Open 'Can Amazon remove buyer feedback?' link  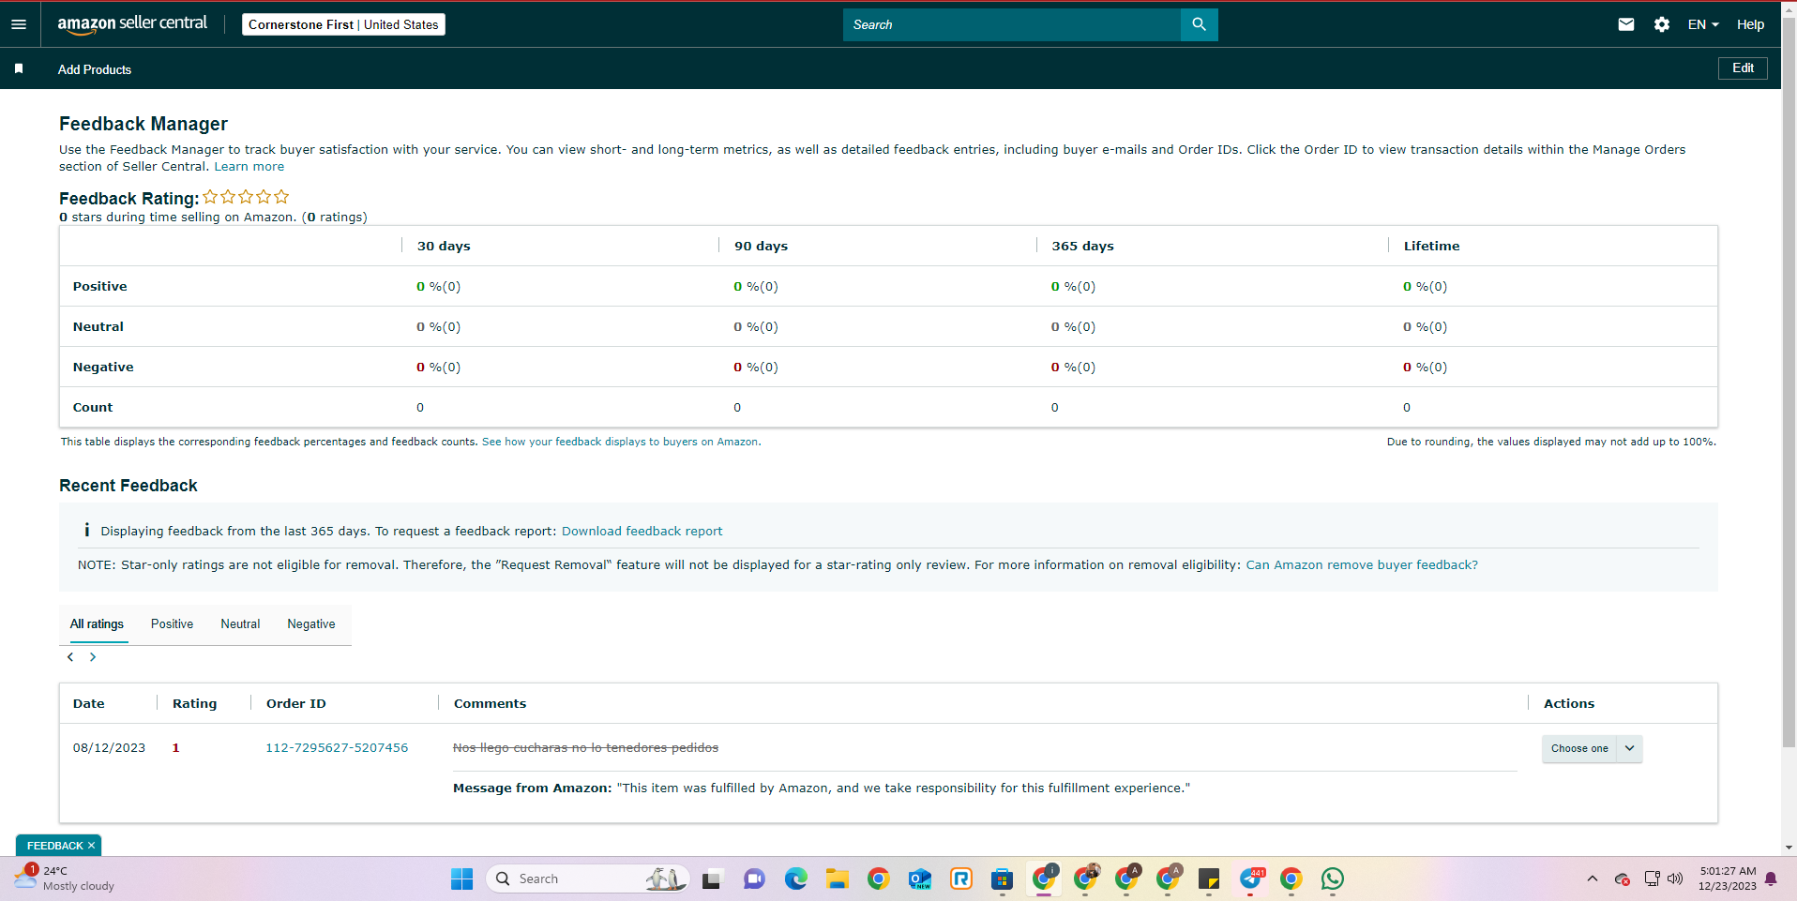(x=1362, y=565)
